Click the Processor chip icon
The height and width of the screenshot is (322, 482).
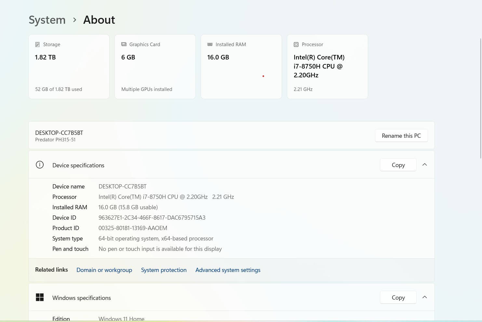tap(296, 45)
